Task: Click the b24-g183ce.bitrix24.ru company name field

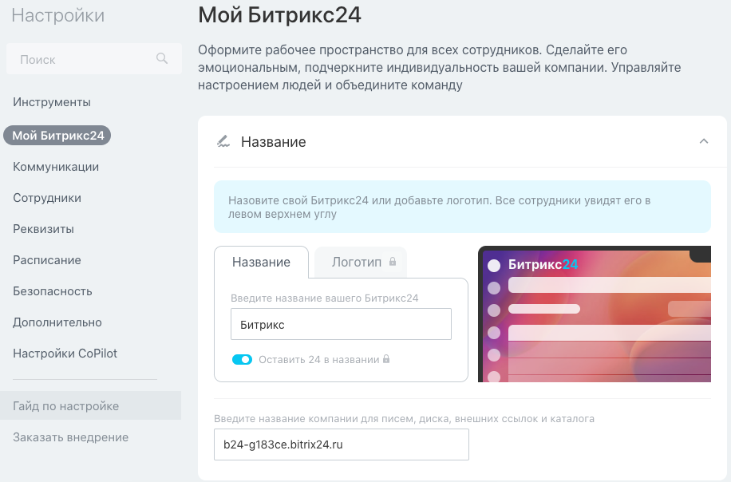Action: pos(342,444)
